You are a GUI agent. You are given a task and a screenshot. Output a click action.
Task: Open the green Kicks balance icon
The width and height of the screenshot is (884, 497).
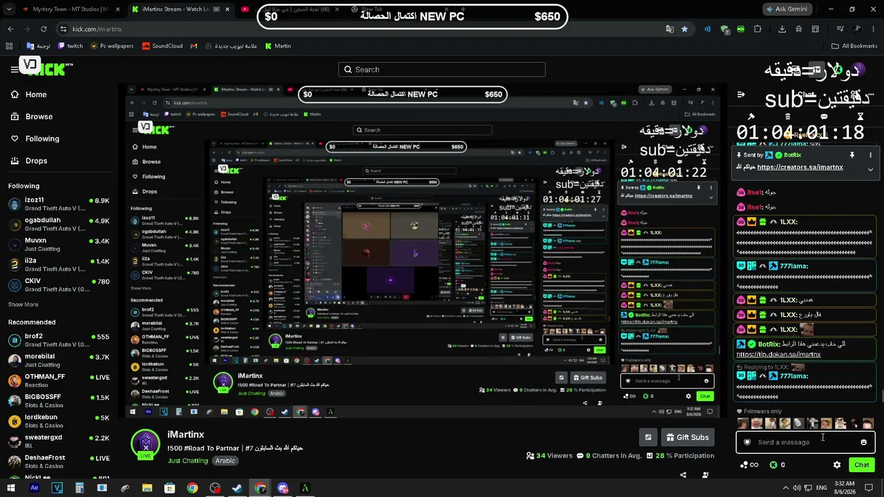pyautogui.click(x=773, y=465)
